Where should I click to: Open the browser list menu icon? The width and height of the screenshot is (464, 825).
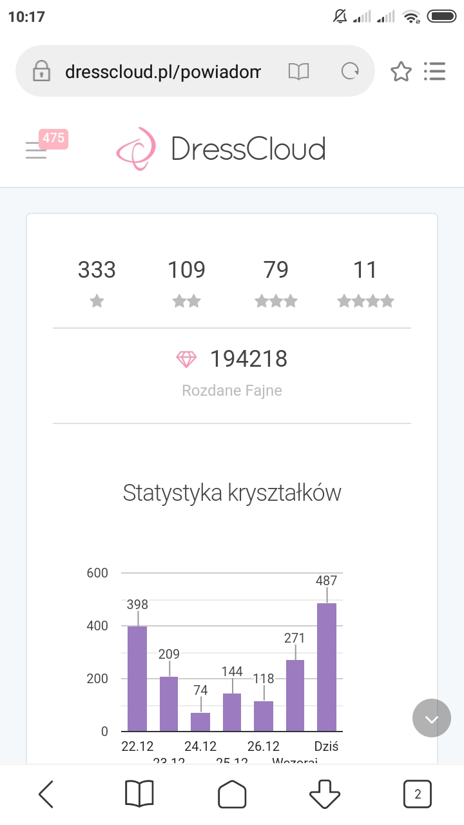click(x=435, y=71)
